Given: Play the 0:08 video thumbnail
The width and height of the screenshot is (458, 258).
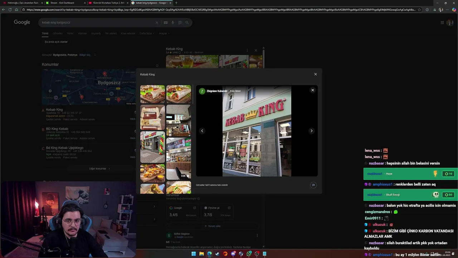Looking at the screenshot, I should click(x=179, y=159).
